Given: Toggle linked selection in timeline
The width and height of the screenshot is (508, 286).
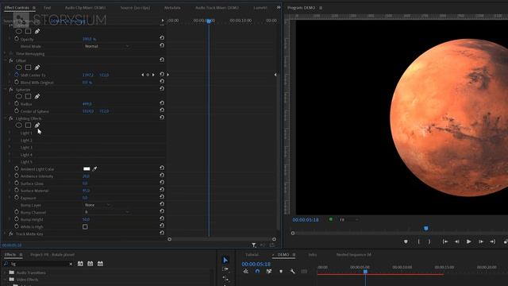Looking at the screenshot, I should [269, 271].
